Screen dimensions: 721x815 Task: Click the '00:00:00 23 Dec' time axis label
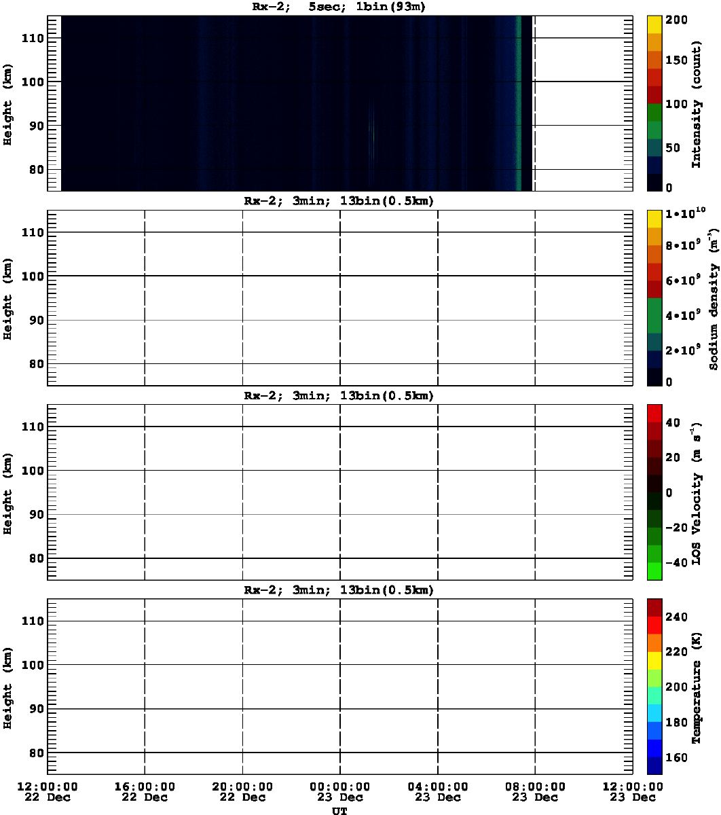point(340,792)
